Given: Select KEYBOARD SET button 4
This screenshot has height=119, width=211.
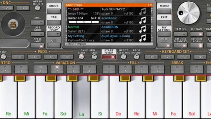Looking at the screenshot, I should point(200,57).
